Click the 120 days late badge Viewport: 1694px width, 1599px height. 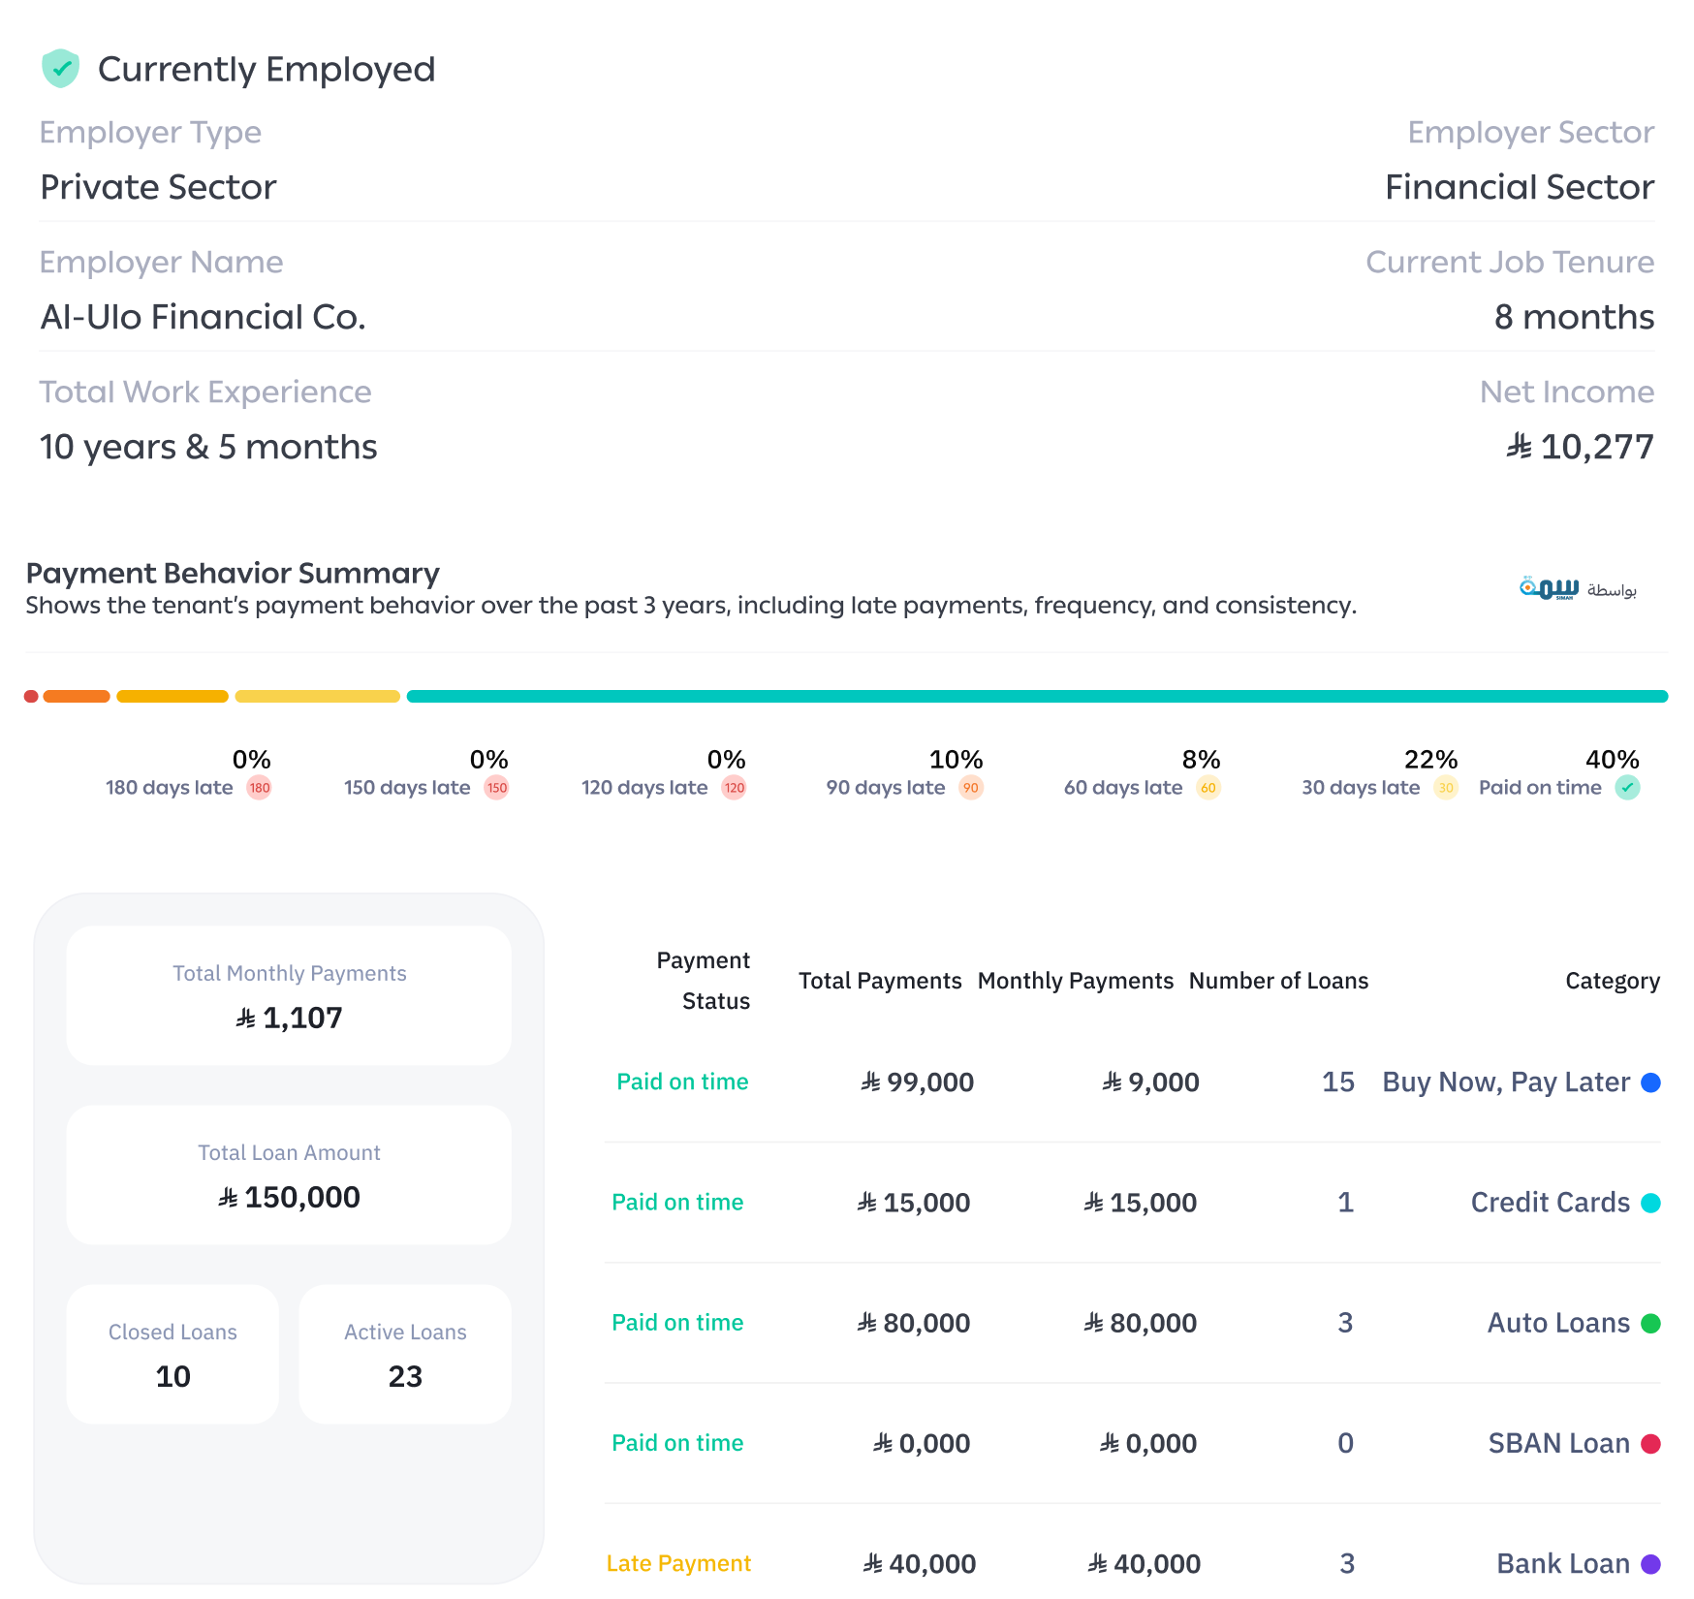(734, 788)
